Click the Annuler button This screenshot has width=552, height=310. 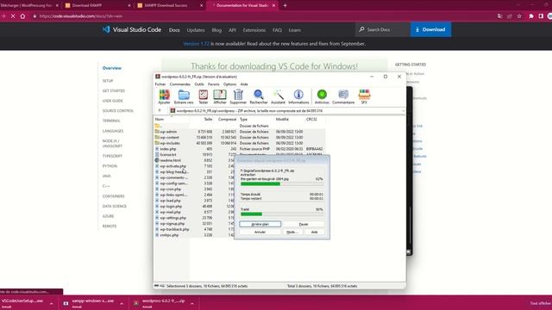click(x=260, y=232)
